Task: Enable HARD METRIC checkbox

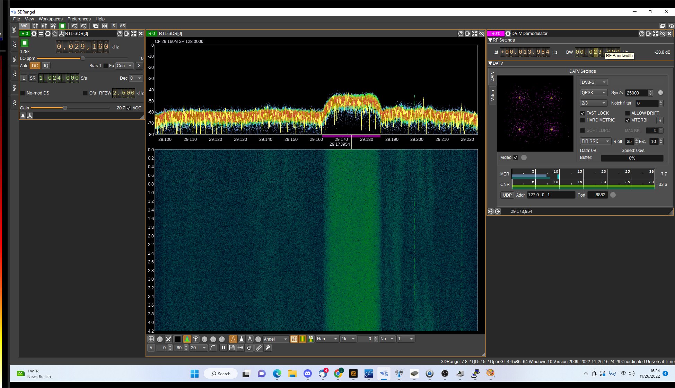Action: [x=582, y=120]
